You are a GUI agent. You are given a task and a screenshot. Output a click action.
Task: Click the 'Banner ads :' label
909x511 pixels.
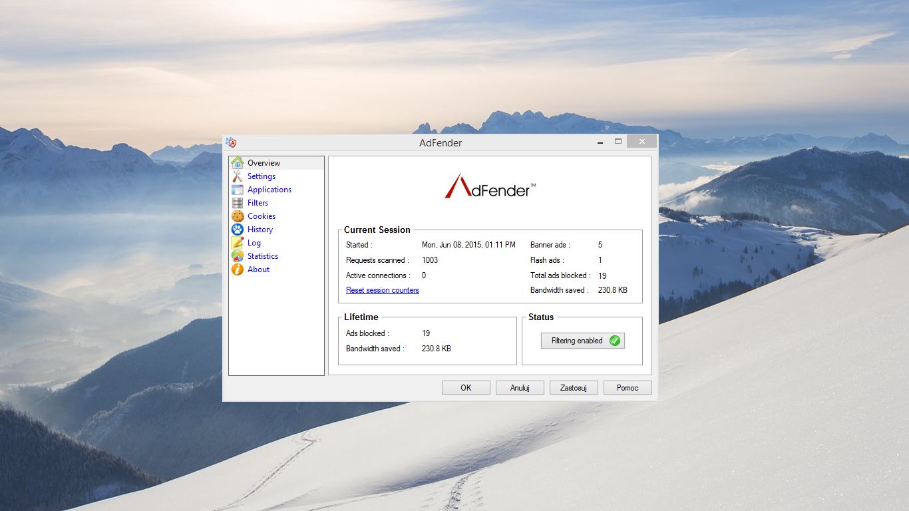click(x=550, y=245)
